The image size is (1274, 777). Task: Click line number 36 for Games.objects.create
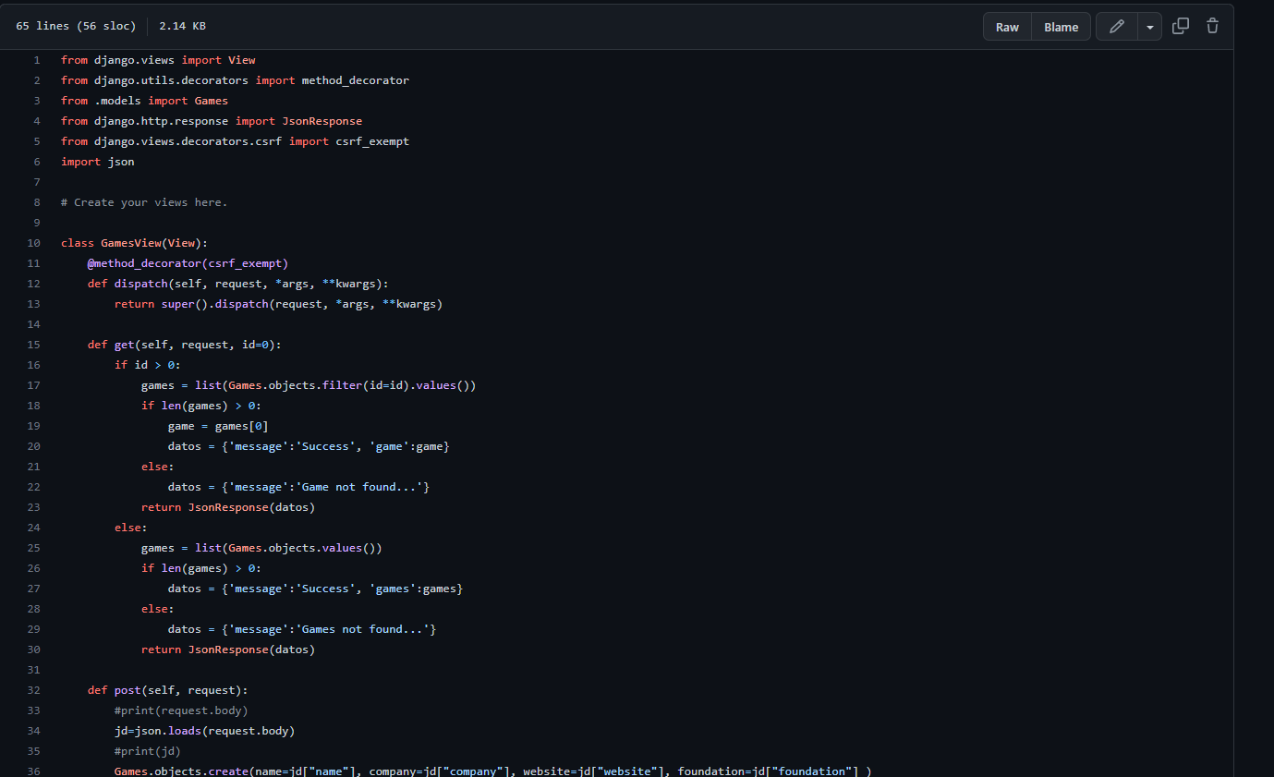coord(34,771)
